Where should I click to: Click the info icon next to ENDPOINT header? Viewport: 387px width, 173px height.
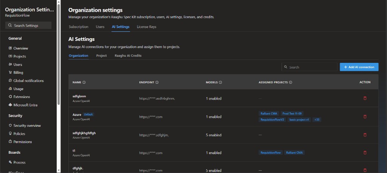click(x=157, y=82)
